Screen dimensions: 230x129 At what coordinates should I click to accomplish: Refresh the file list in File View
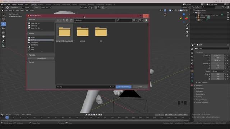click(67, 20)
